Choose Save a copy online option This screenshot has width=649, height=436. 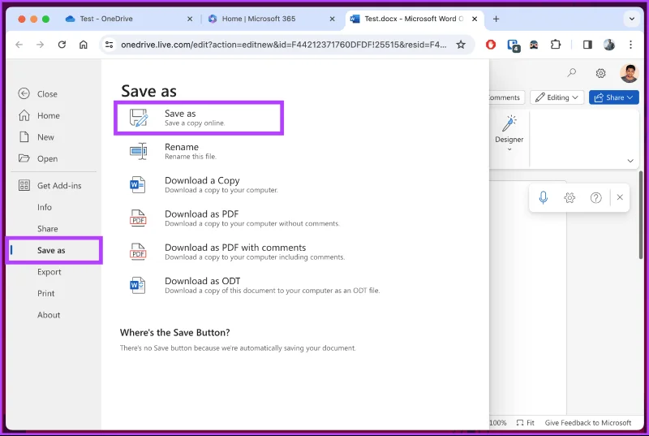click(x=199, y=118)
